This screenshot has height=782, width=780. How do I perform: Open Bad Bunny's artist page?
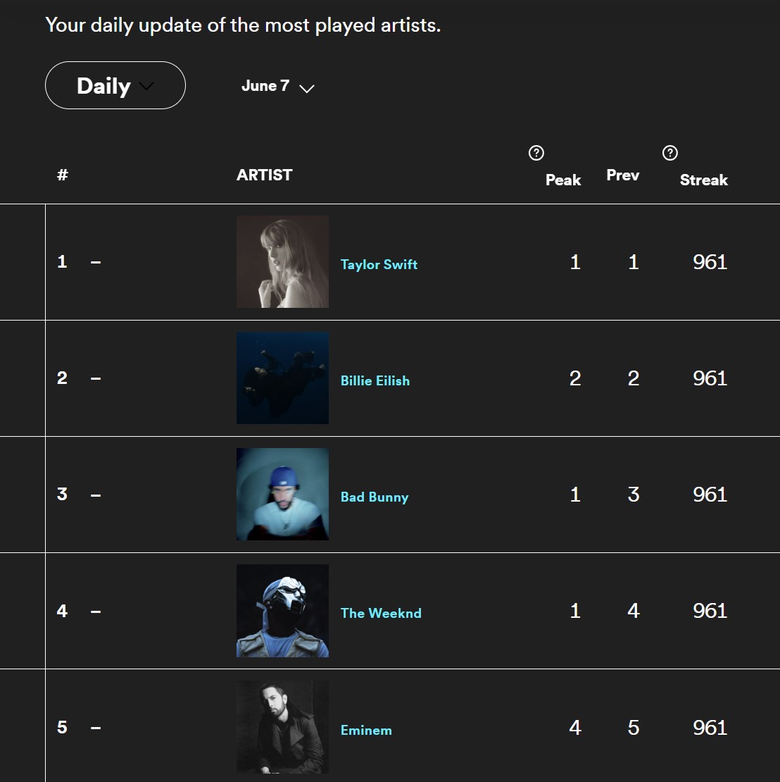(x=375, y=497)
